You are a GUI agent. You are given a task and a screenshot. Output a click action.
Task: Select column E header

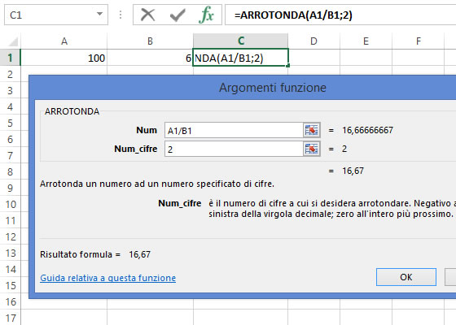[366, 41]
